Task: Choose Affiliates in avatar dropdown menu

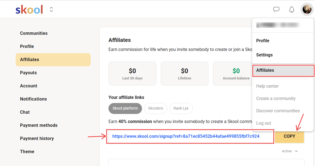Action: tap(283, 70)
